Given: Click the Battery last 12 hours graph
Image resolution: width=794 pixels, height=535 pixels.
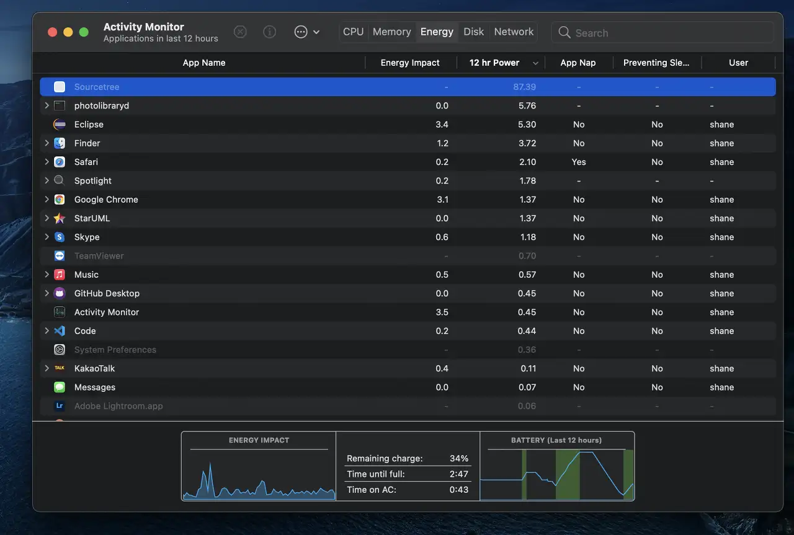Looking at the screenshot, I should (x=557, y=475).
